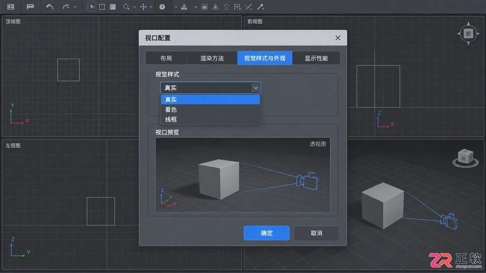
Task: Click the filled square panel icon in the toolbar
Action: point(205,7)
